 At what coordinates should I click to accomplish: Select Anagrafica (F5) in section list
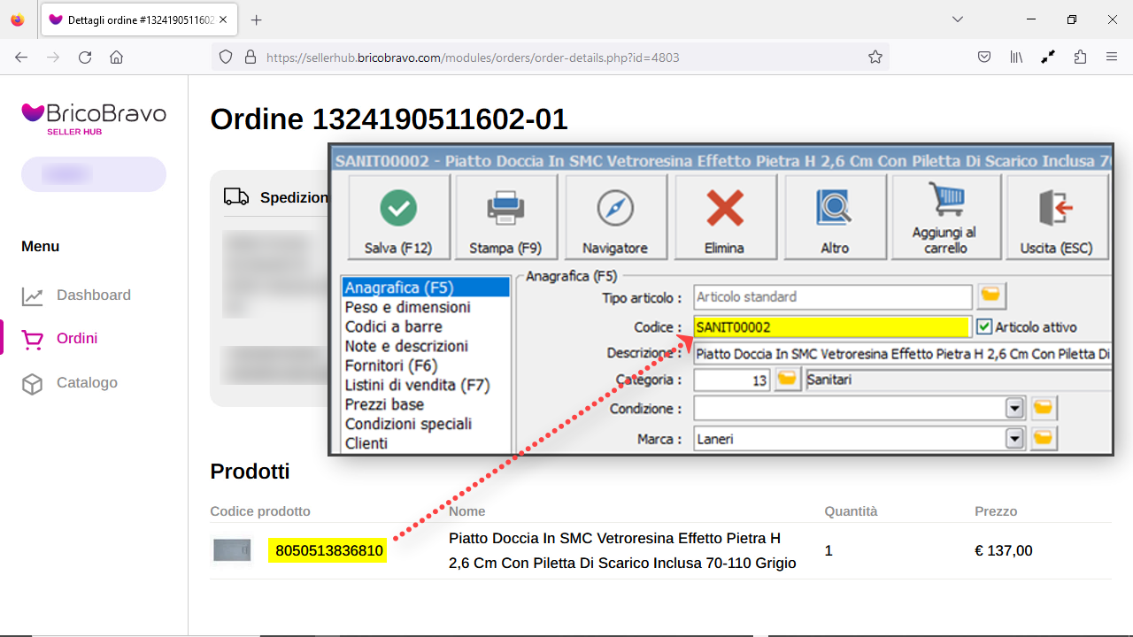(x=426, y=288)
